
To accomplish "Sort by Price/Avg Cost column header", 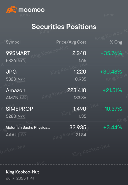I will tap(71, 42).
